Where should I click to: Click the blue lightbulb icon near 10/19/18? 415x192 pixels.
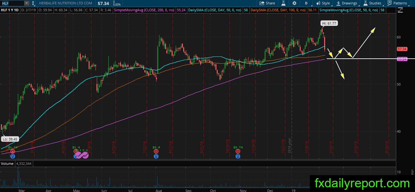(238, 156)
